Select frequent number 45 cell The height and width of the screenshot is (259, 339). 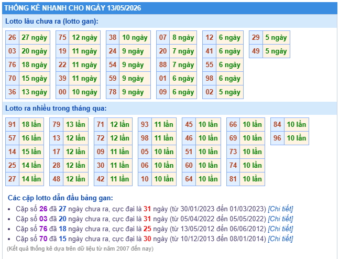(x=189, y=124)
